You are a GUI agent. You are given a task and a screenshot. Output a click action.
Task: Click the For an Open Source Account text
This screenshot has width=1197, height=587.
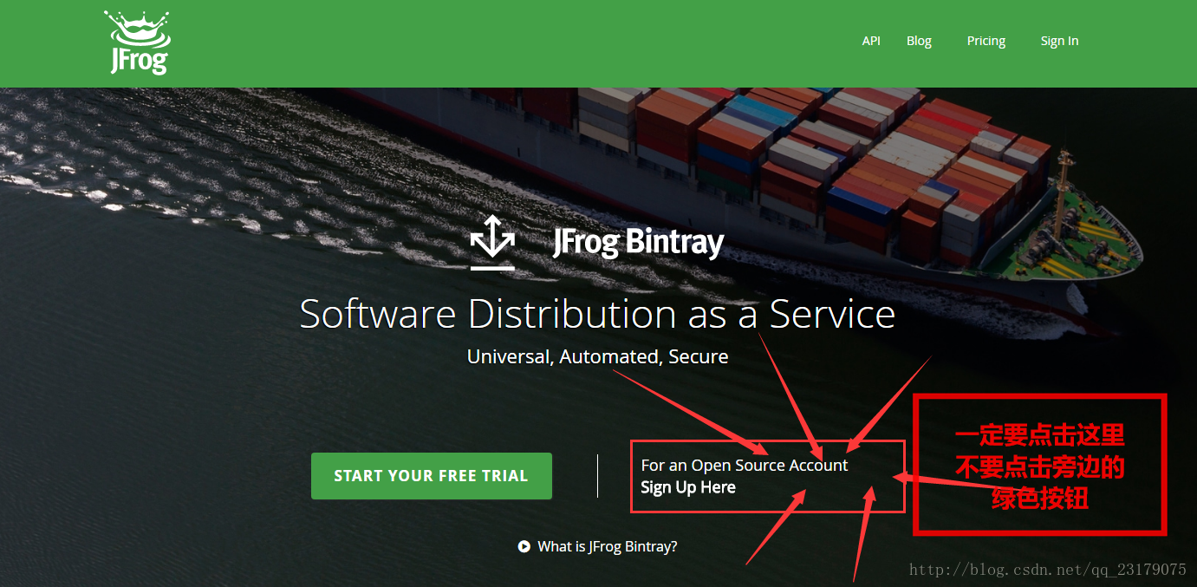(745, 466)
